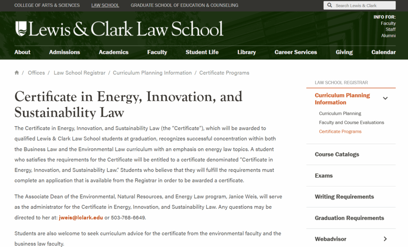Open Graduate School of Education & Counseling
The width and height of the screenshot is (408, 247).
pyautogui.click(x=184, y=5)
